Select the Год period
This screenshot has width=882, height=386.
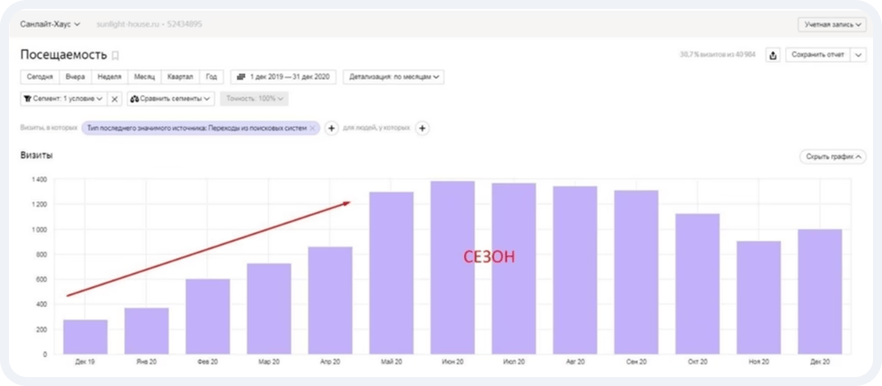point(212,77)
